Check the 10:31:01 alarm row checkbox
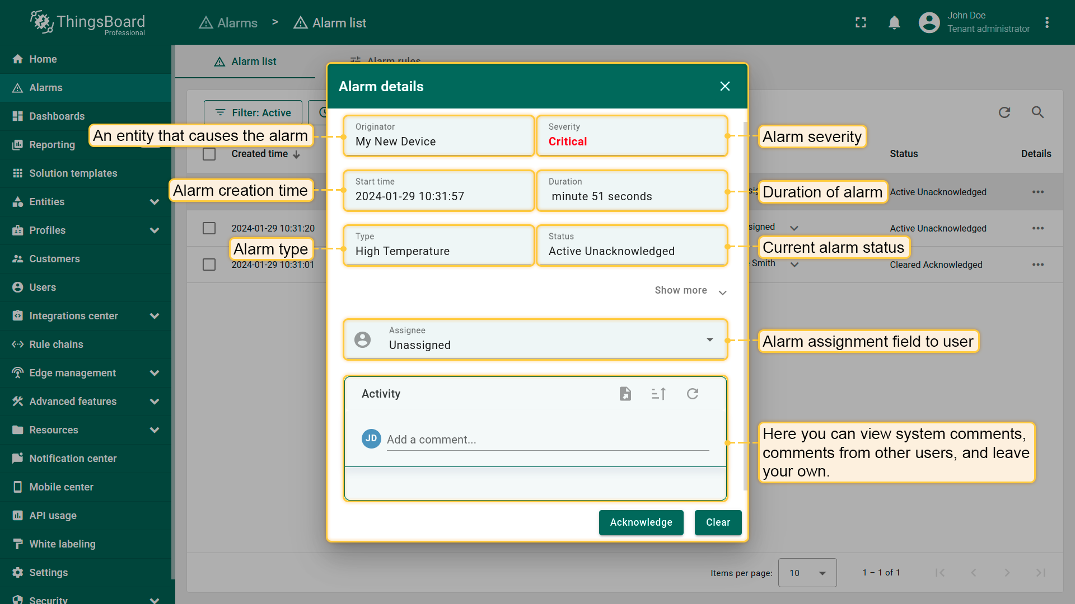This screenshot has height=604, width=1075. 209,265
